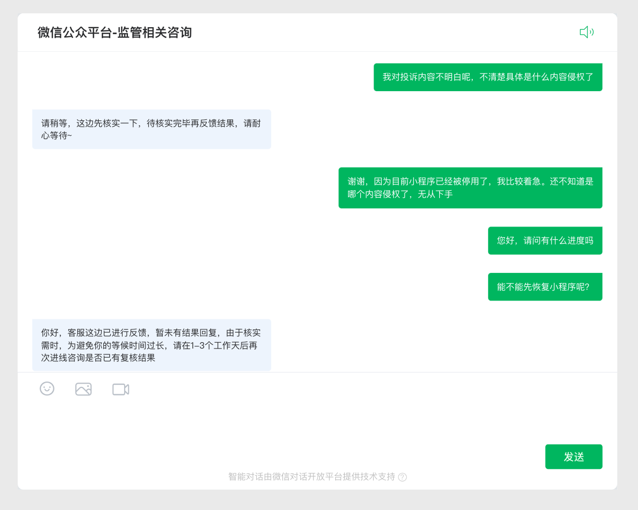Select reply 请稍等，这边先核实一下

pos(152,129)
